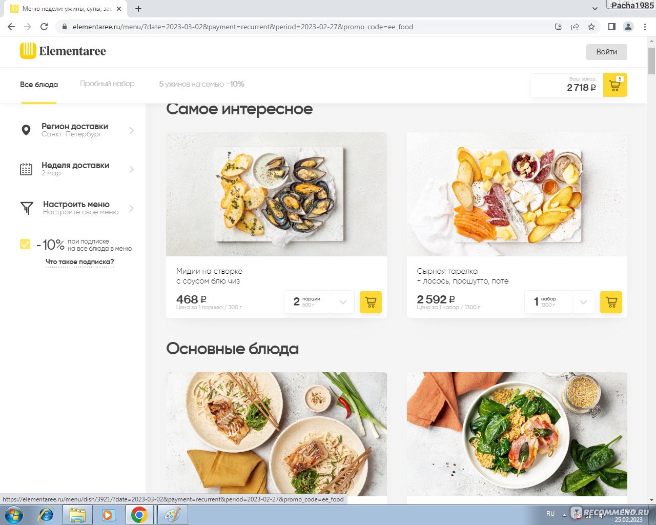
Task: Open the Chrome three-dot menu
Action: click(x=645, y=27)
